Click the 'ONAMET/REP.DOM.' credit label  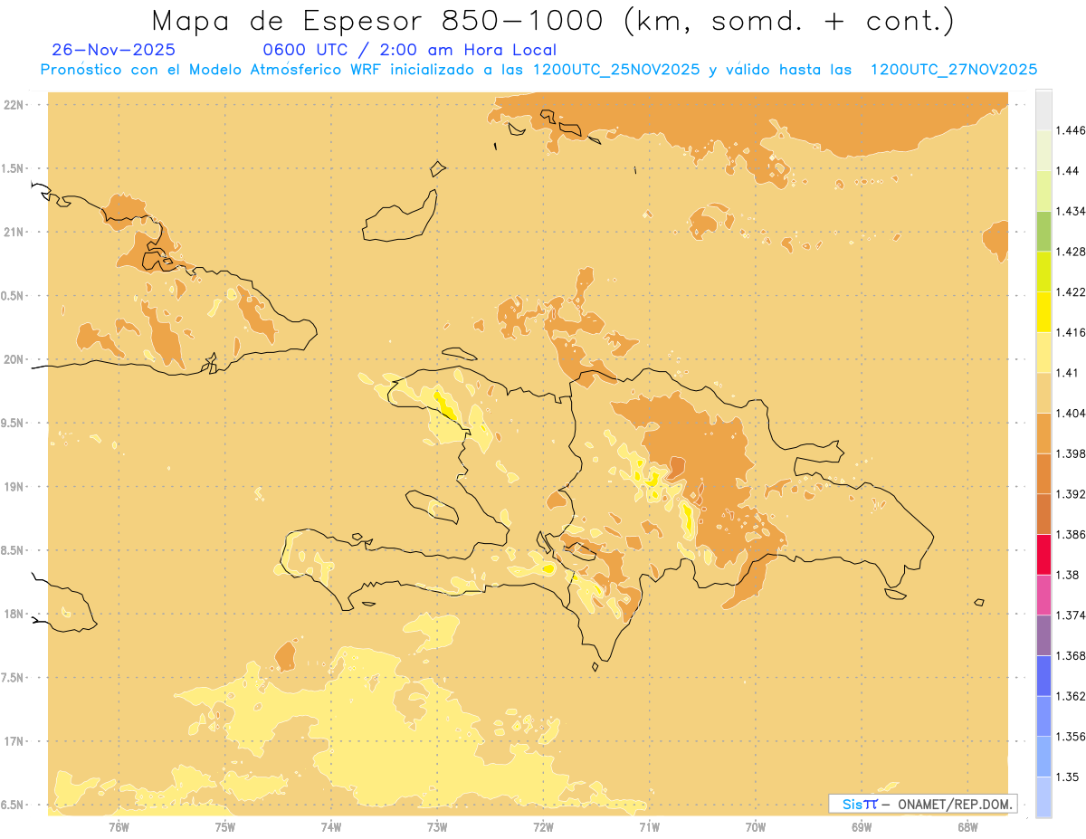pos(957,804)
